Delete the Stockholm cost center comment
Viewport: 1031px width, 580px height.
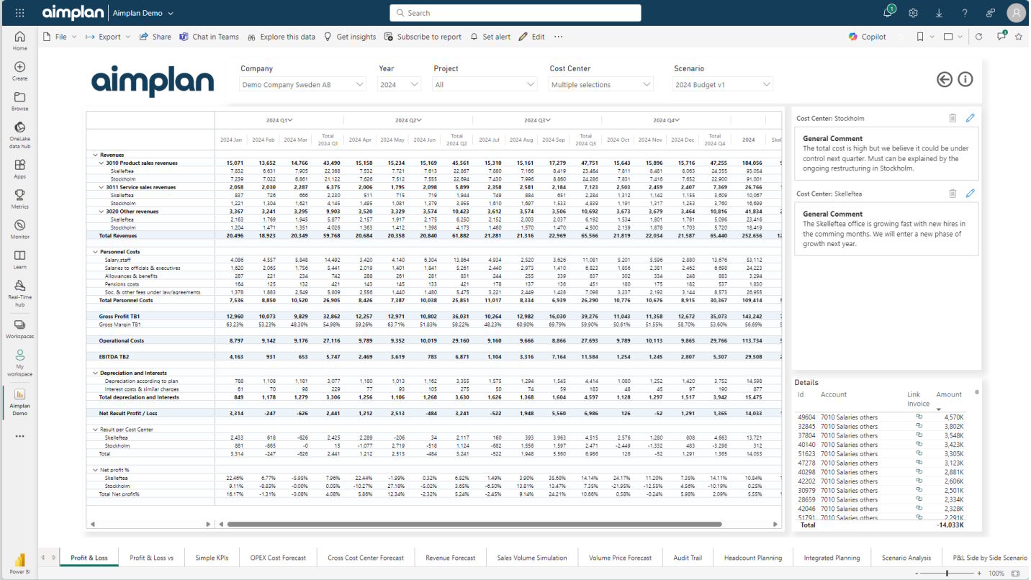pos(953,118)
